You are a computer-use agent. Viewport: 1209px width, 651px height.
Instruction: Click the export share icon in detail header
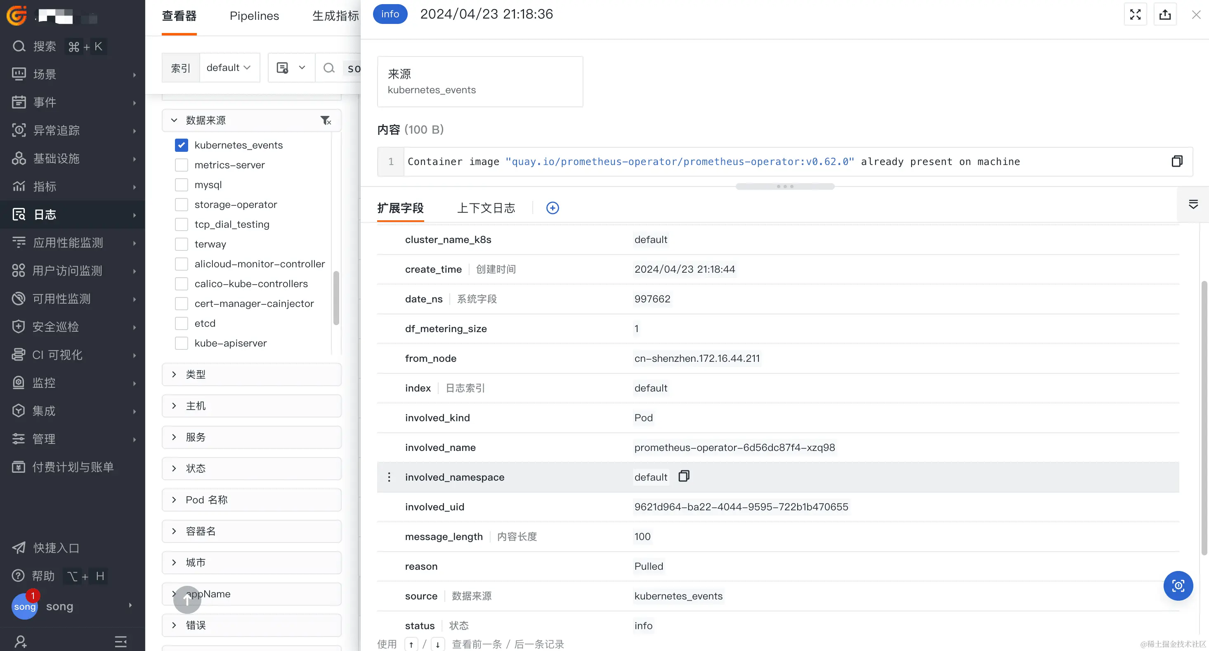coord(1165,14)
